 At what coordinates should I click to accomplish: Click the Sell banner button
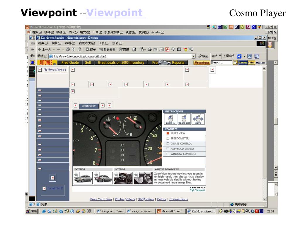pyautogui.click(x=88, y=63)
